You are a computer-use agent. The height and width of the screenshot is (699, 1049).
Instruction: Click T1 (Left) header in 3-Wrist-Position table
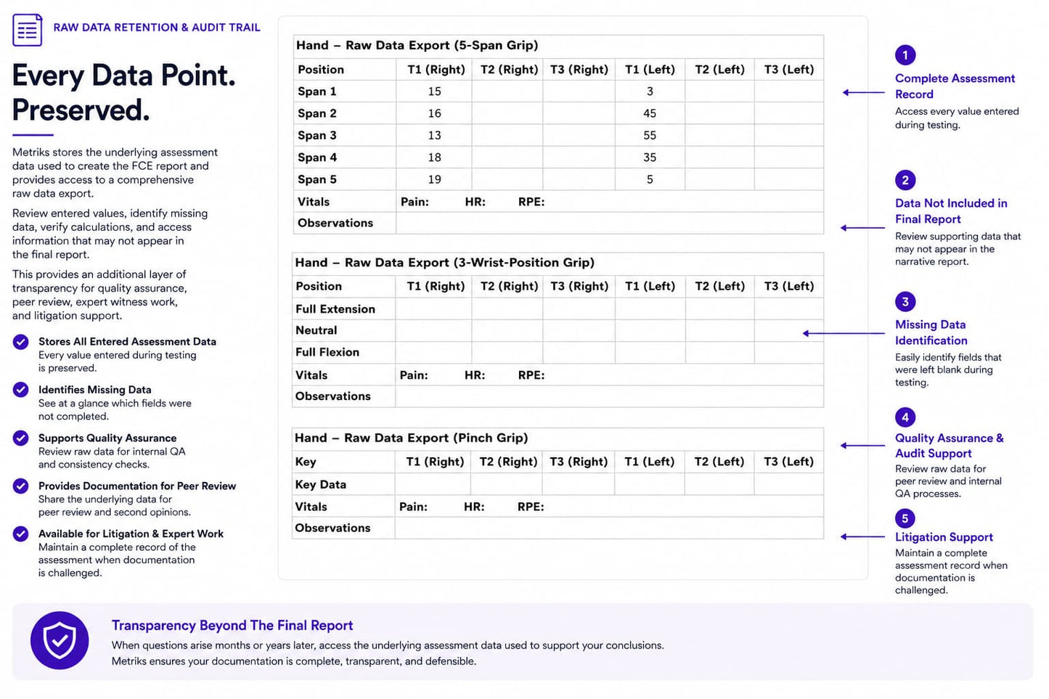(x=650, y=287)
